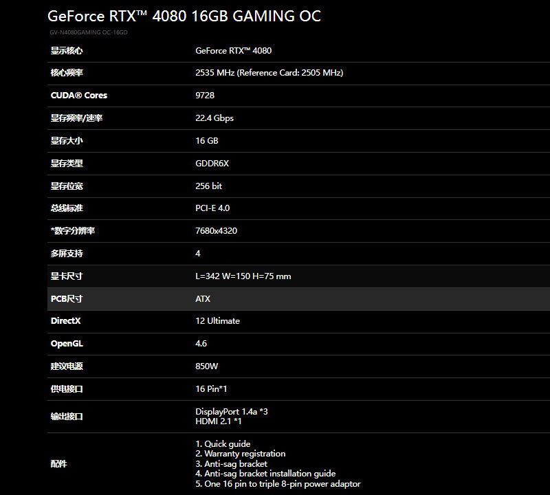Click the CUDA® Cores label

tap(79, 96)
